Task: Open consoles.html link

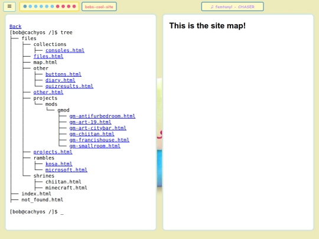Action: coord(65,50)
